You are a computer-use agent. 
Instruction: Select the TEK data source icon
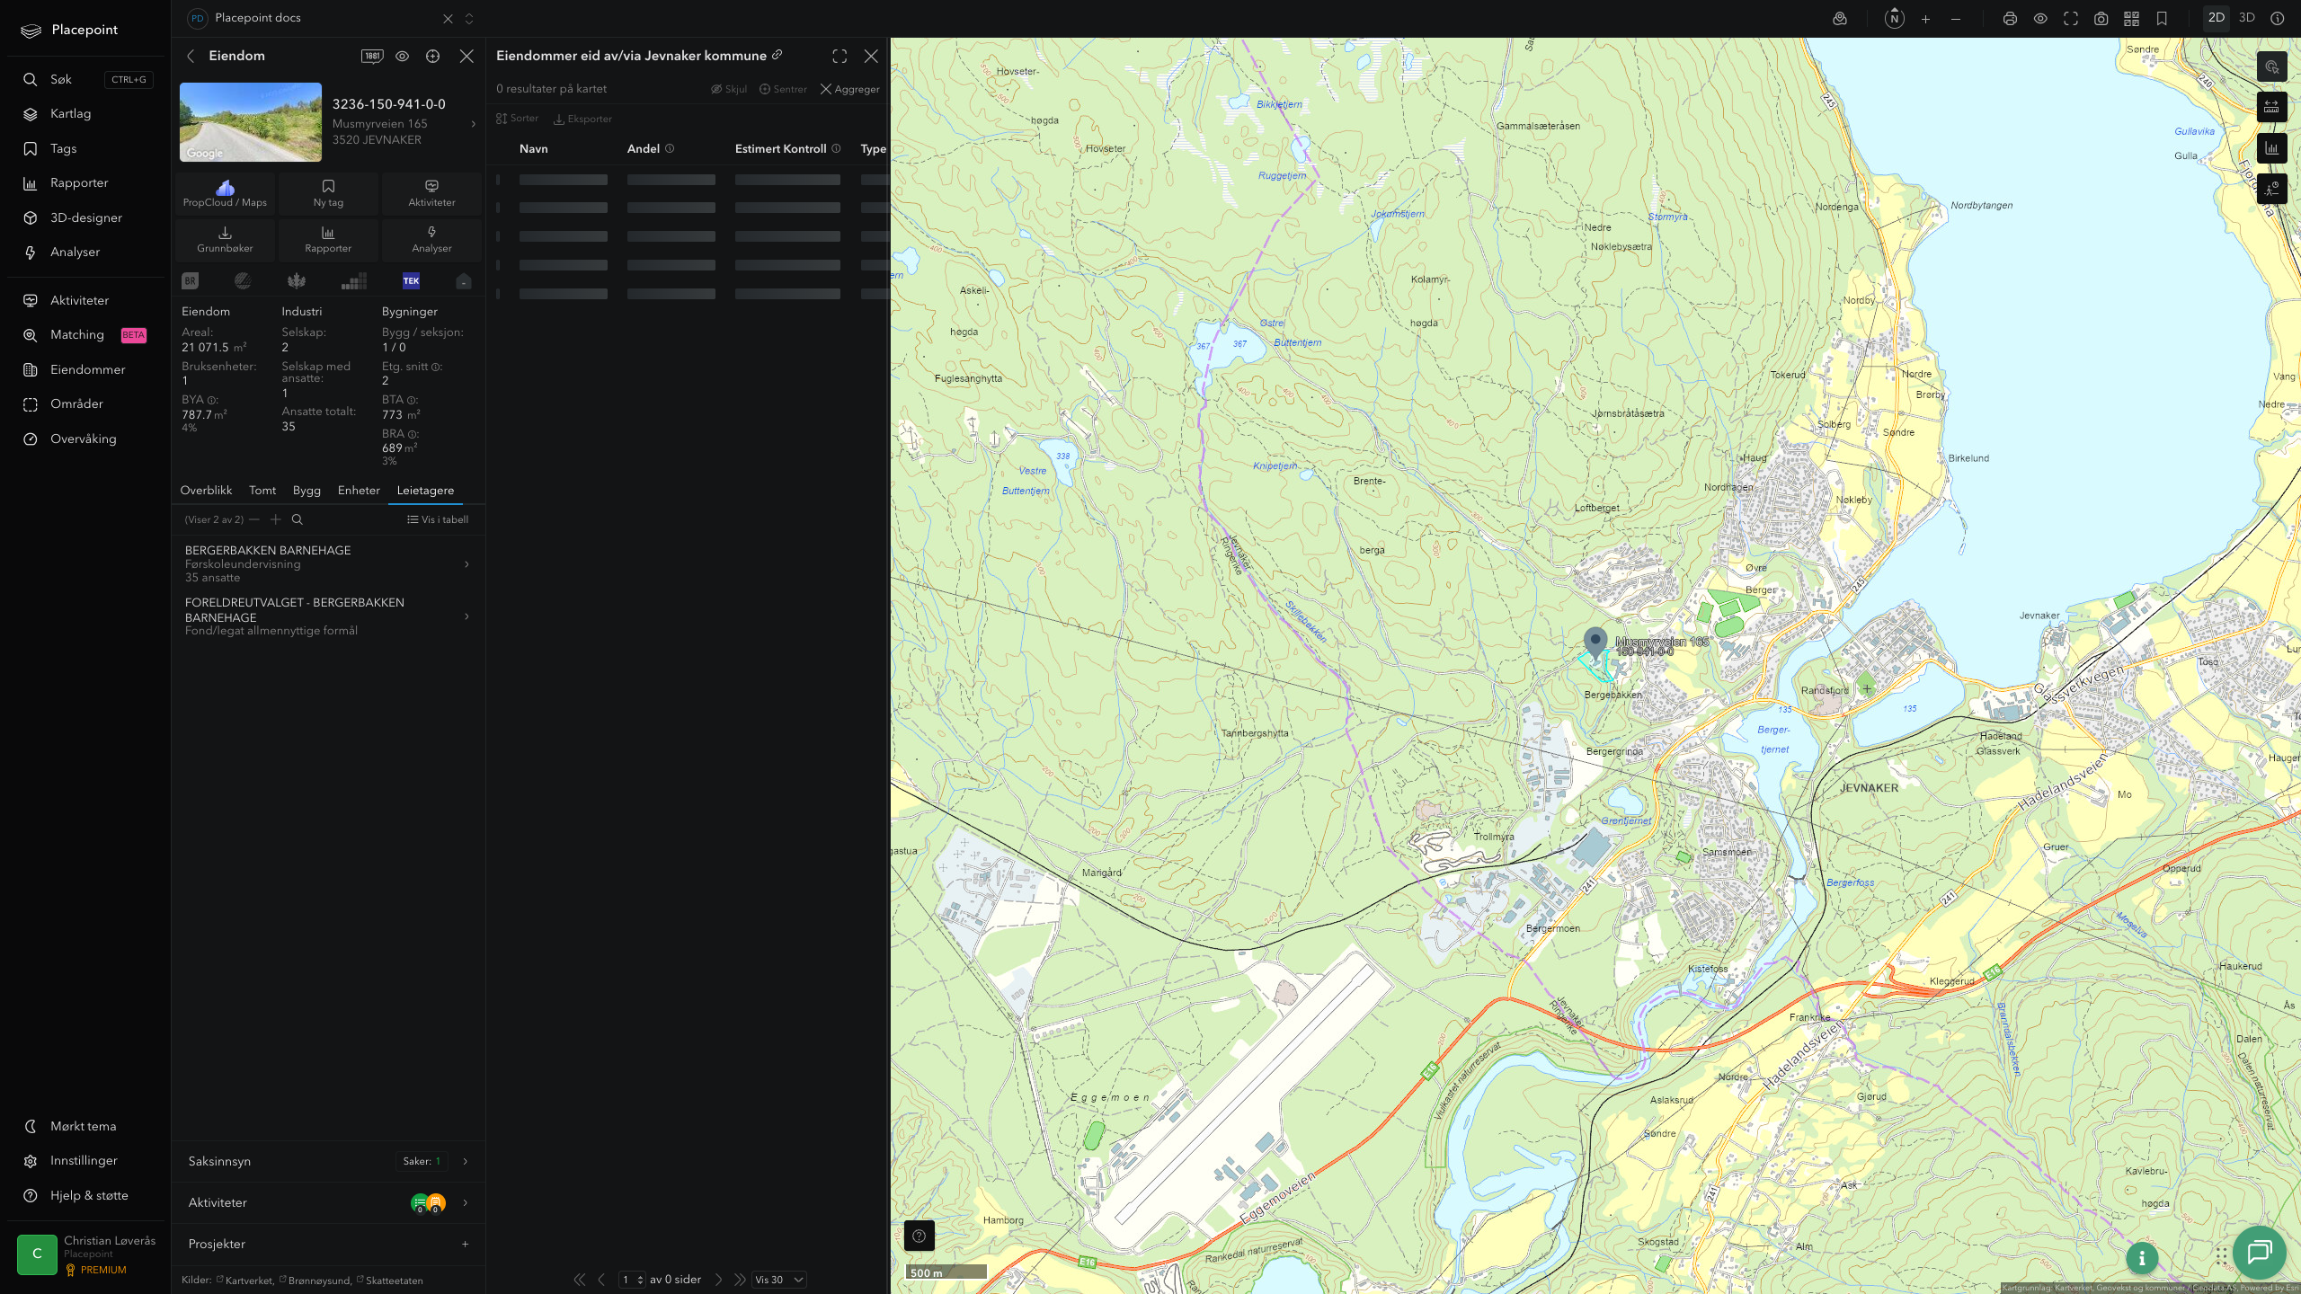[411, 281]
